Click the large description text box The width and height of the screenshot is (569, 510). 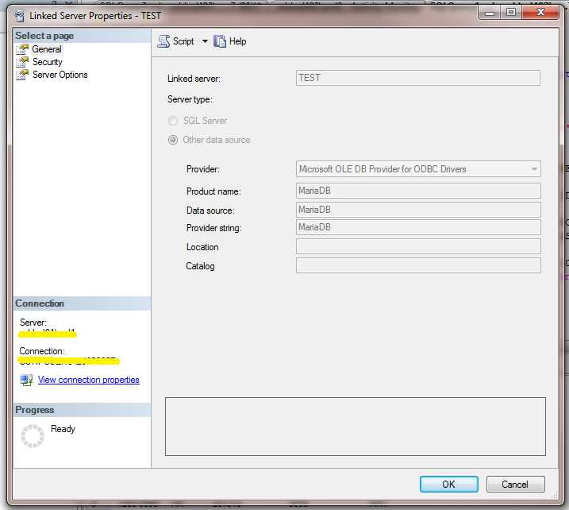[x=356, y=427]
